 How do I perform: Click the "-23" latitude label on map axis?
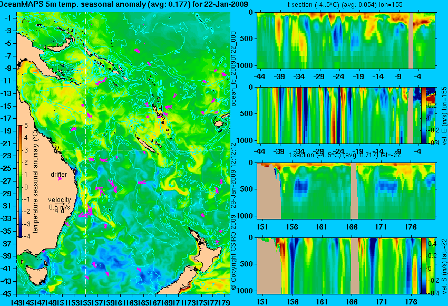coord(6,156)
